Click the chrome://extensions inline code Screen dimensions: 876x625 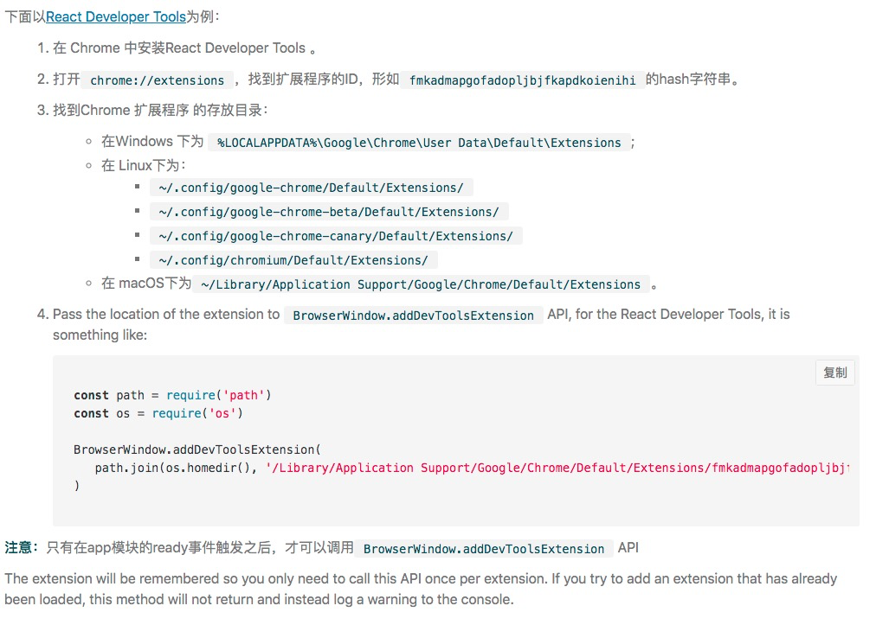coord(157,80)
